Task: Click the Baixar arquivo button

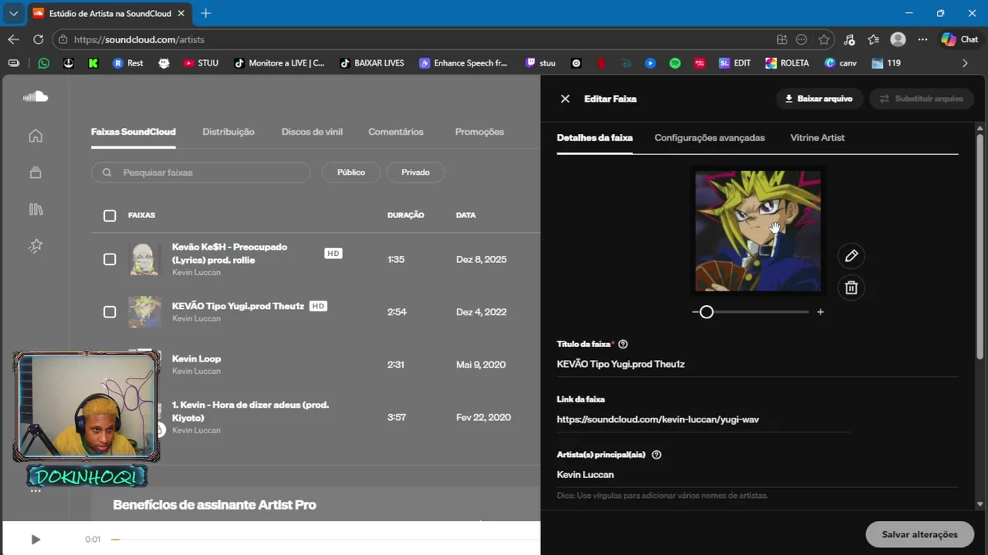Action: (818, 99)
